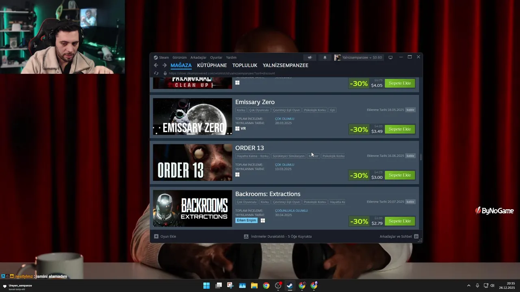Remove ORDER 13 from wishlist (kaldır)

point(410,156)
